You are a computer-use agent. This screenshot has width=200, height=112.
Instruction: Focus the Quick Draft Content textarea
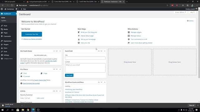pyautogui.click(x=85, y=68)
